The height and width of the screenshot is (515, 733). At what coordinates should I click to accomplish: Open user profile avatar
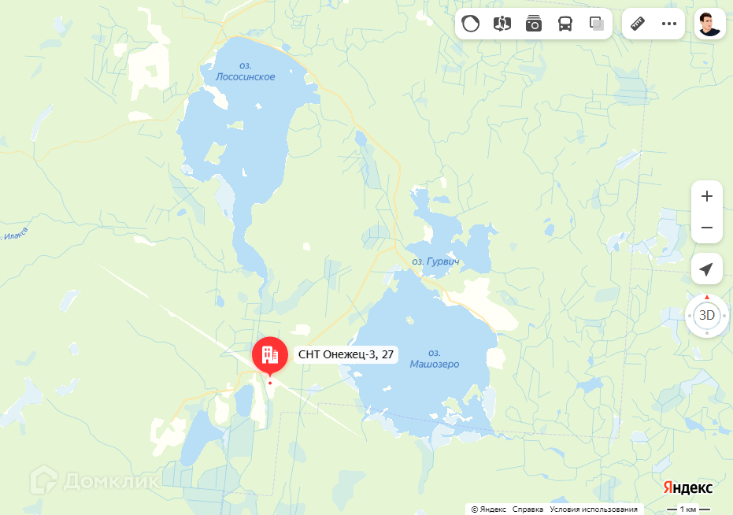pyautogui.click(x=709, y=24)
